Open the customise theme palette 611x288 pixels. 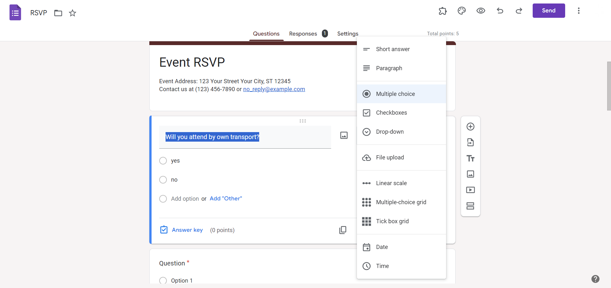tap(462, 11)
